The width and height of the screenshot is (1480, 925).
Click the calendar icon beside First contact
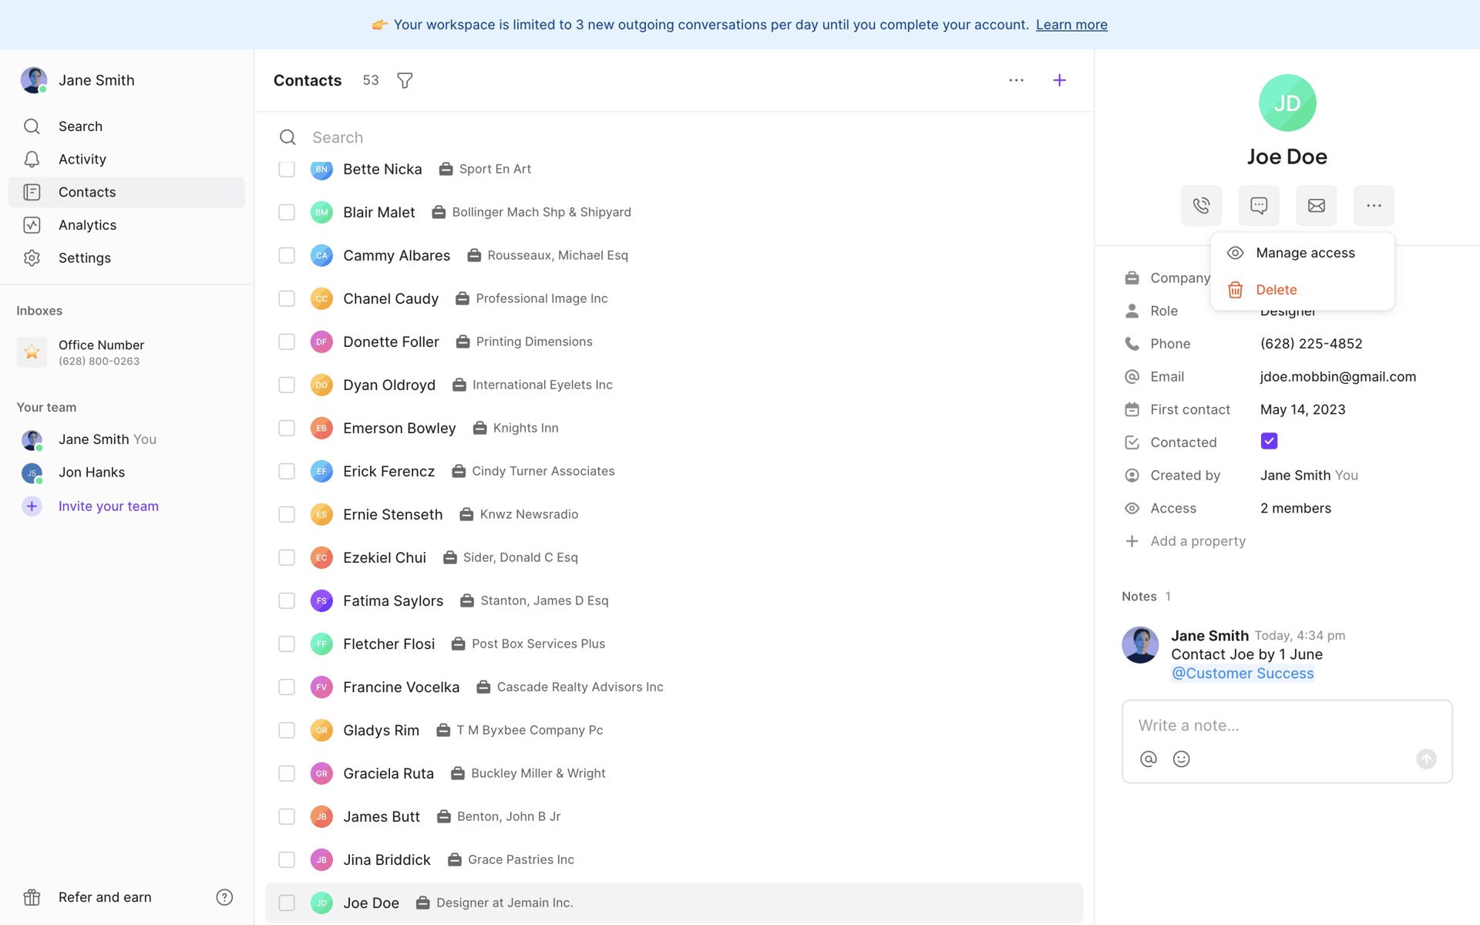[x=1132, y=410]
